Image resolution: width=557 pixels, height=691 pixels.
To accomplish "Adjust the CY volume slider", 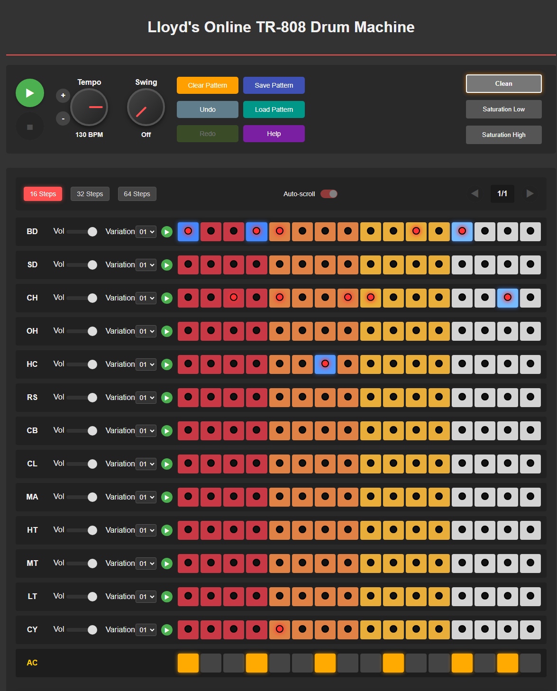I will point(82,629).
